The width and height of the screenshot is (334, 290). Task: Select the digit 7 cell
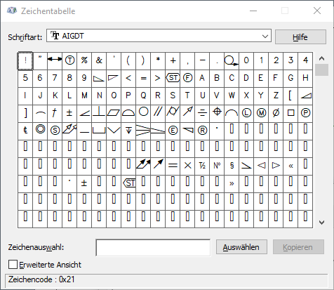[55, 78]
